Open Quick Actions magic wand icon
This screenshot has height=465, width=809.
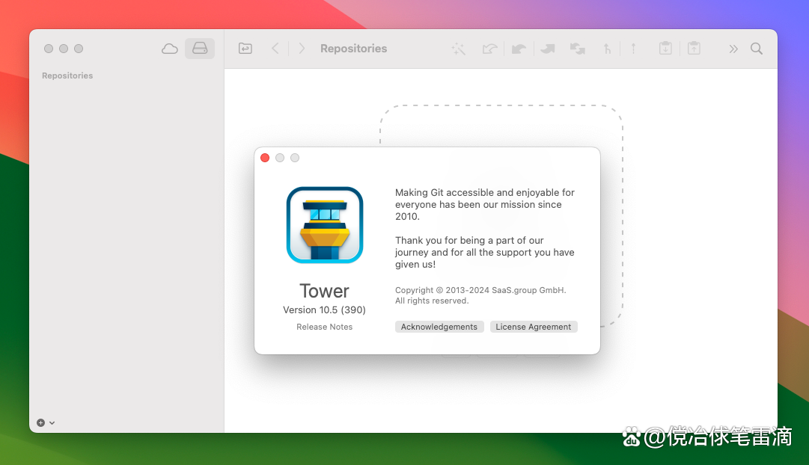[x=459, y=49]
